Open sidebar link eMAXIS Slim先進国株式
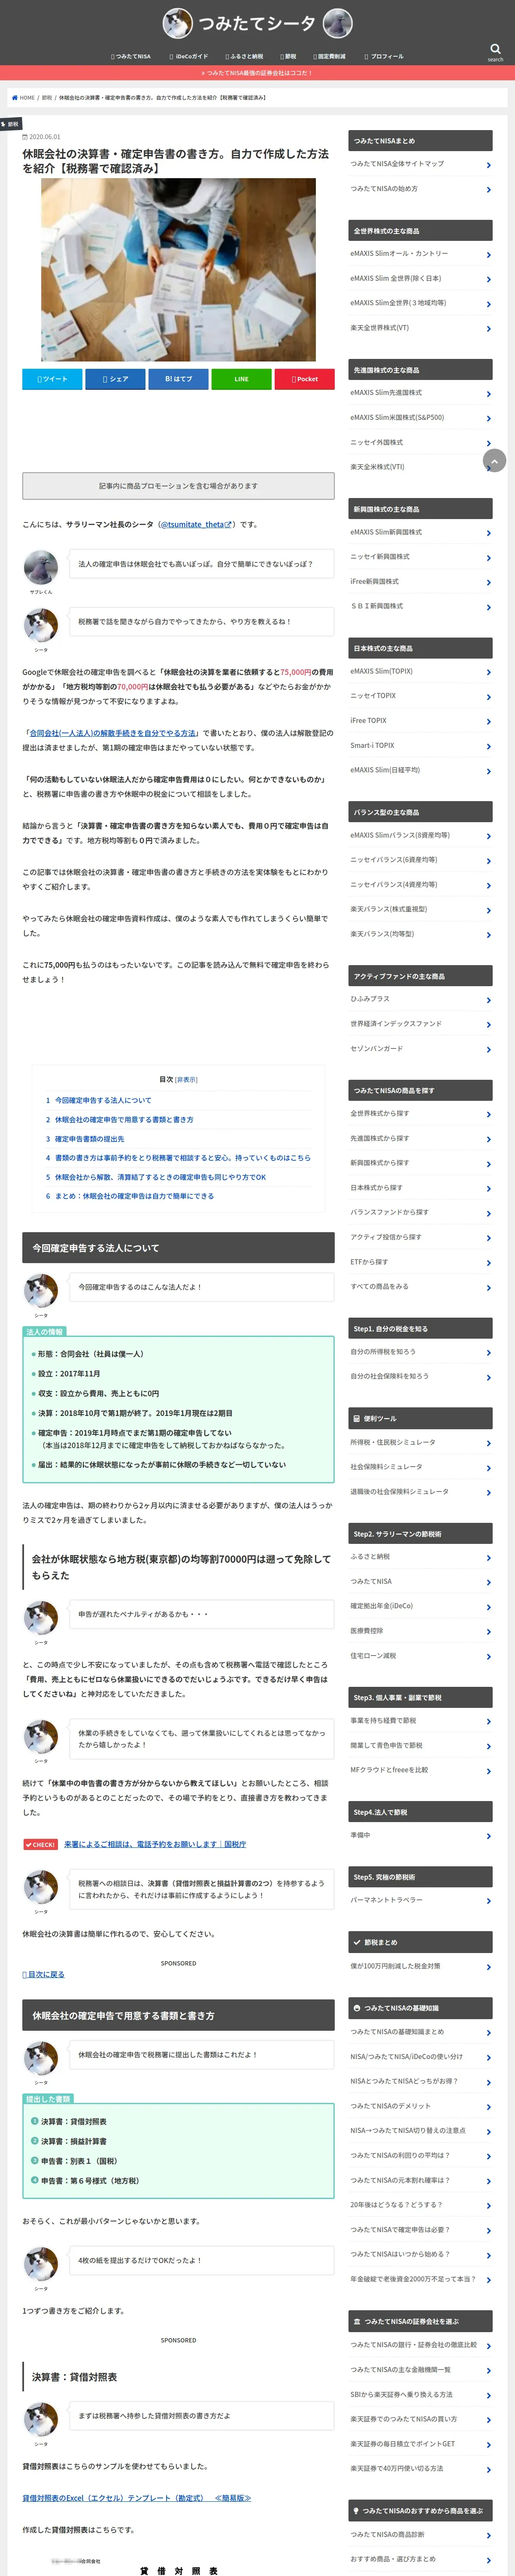The image size is (515, 2576). point(386,393)
